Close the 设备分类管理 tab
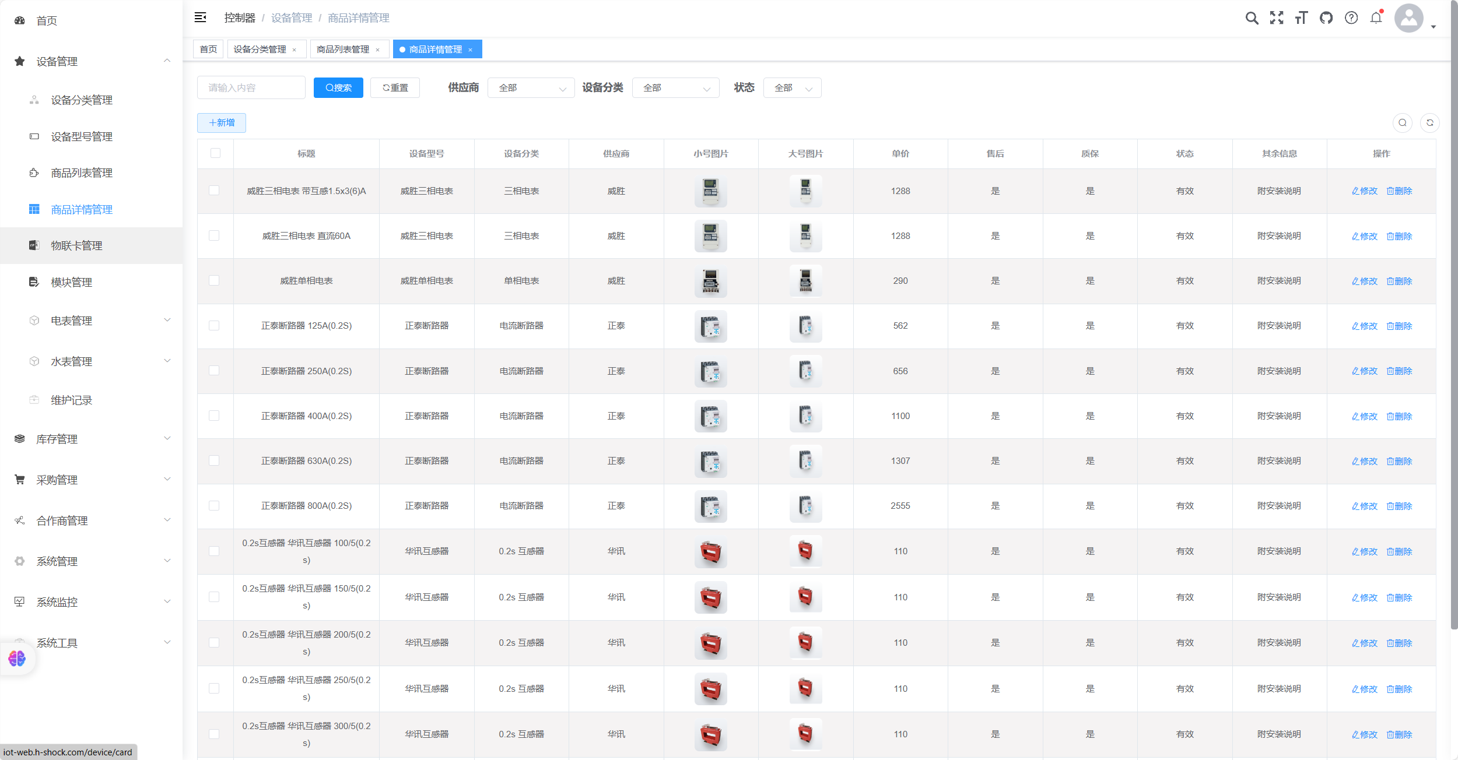Screen dimensions: 1458x760 click(x=295, y=50)
